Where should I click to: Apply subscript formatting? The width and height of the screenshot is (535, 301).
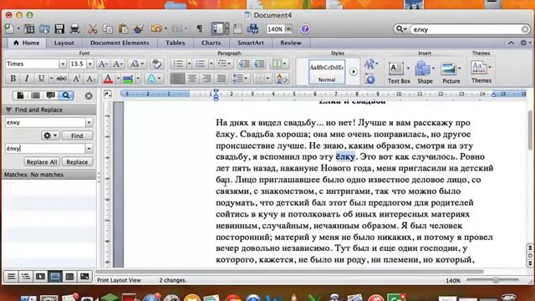pyautogui.click(x=91, y=79)
